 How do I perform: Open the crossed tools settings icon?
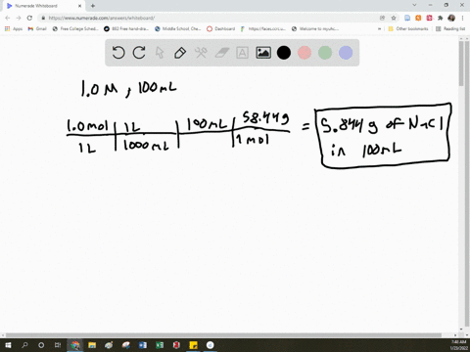pos(201,53)
